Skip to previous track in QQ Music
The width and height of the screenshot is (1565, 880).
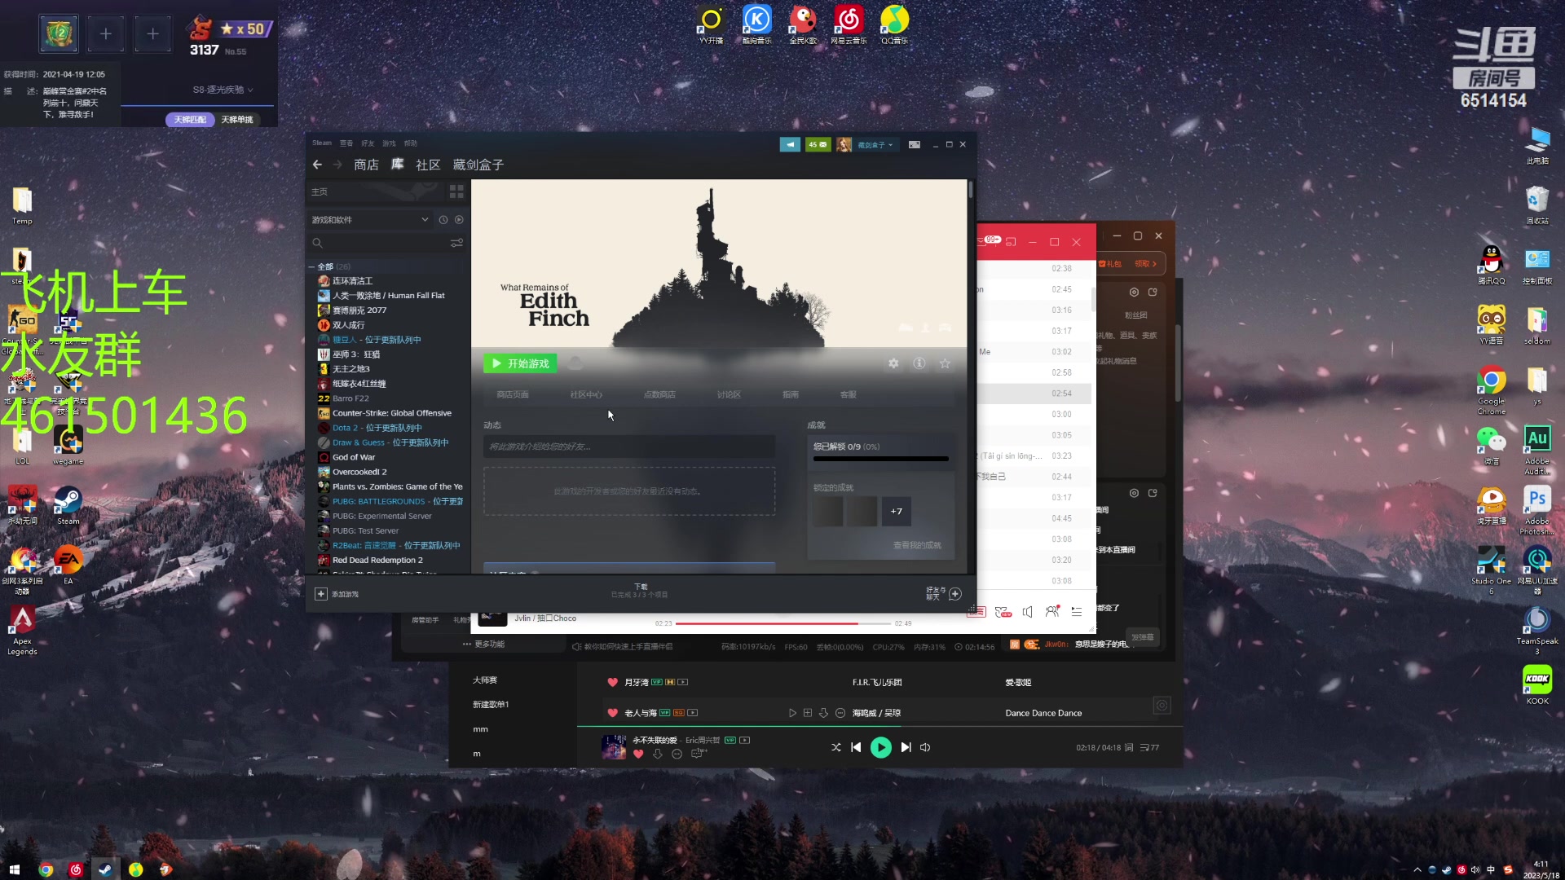(x=856, y=747)
